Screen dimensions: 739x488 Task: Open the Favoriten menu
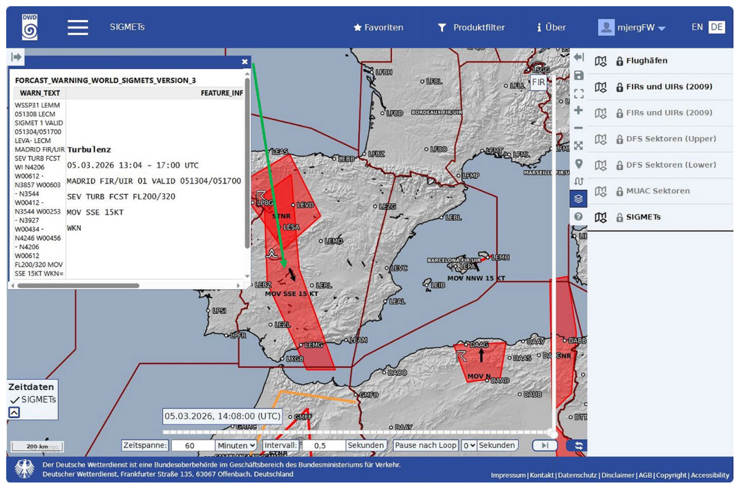coord(378,28)
